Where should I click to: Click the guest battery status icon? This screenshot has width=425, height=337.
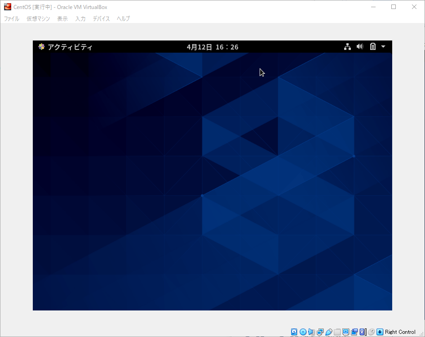(373, 46)
